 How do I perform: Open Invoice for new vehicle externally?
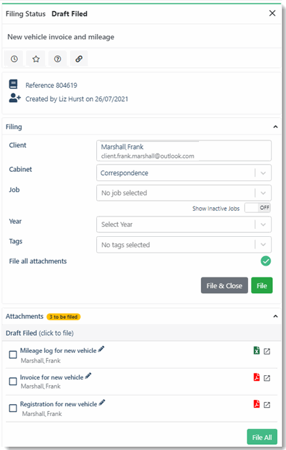coord(267,378)
